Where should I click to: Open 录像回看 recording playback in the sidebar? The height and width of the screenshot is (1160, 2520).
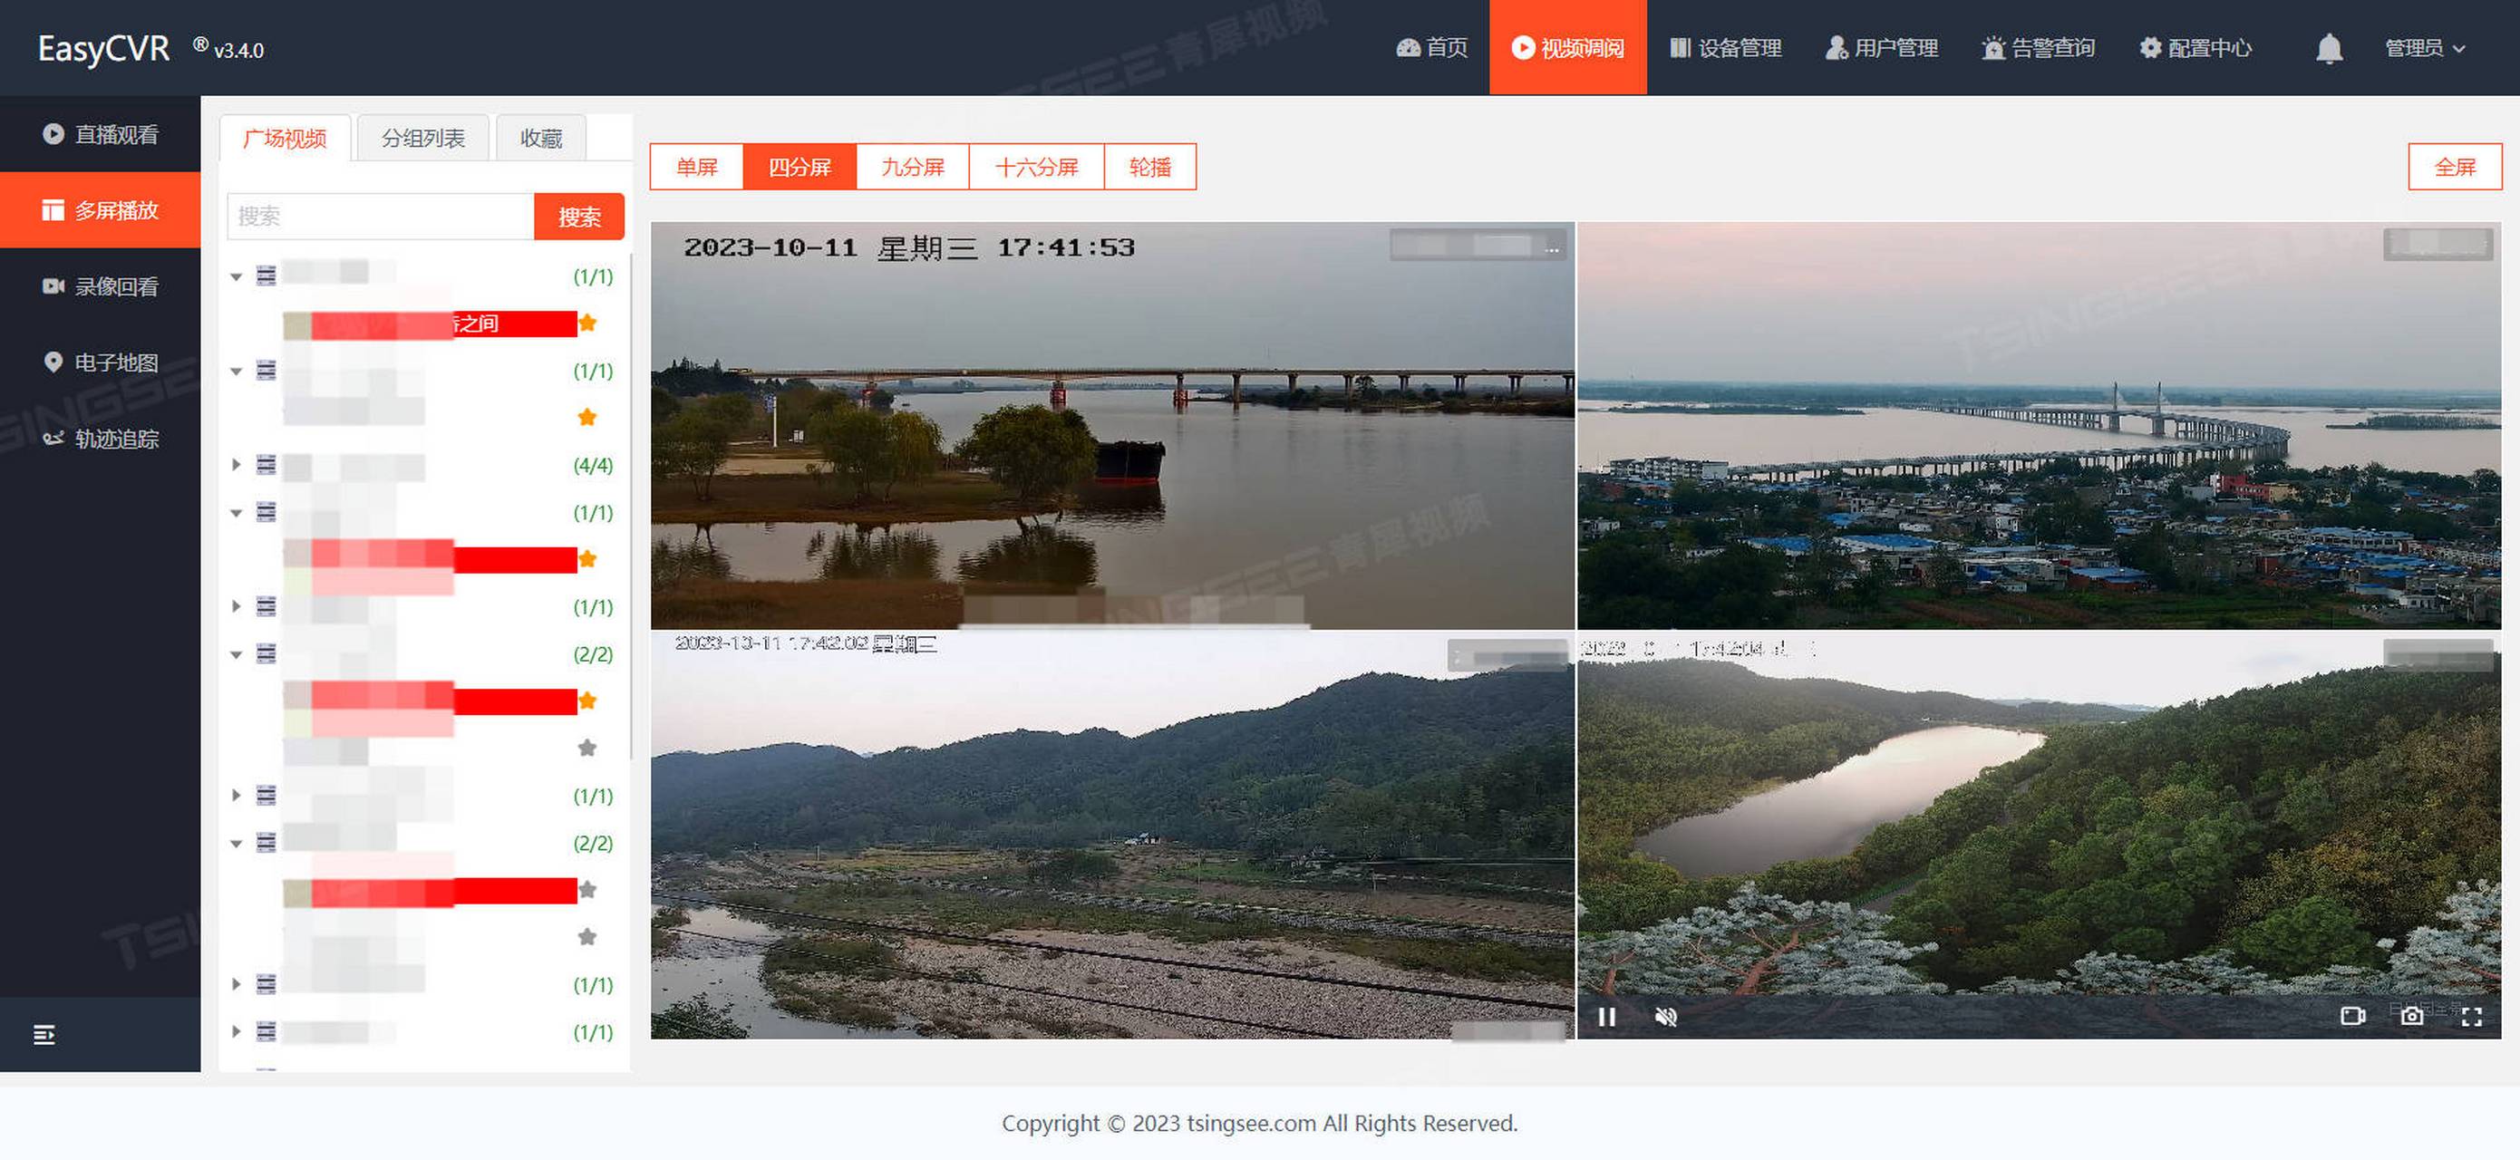(111, 285)
